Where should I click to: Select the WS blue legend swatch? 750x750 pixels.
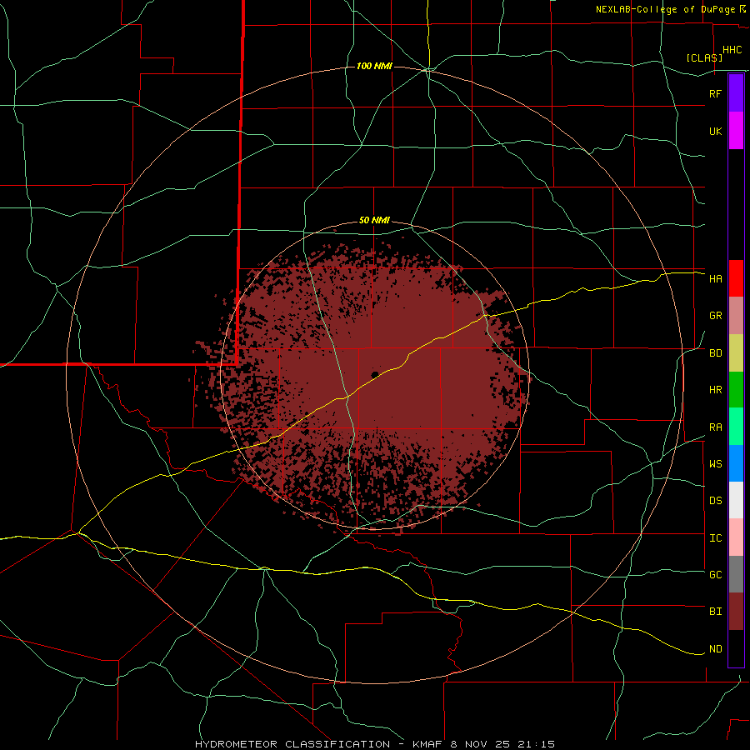click(736, 463)
